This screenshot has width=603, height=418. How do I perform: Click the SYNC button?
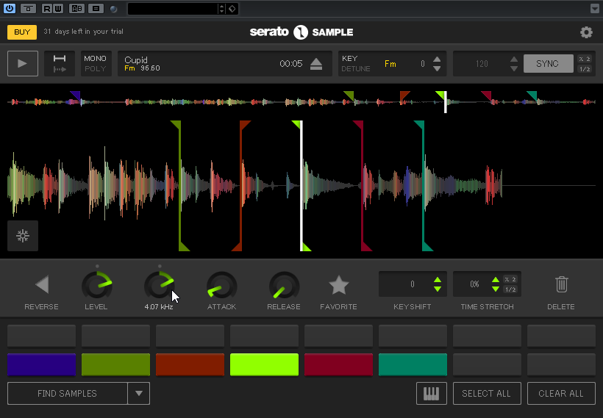(x=548, y=63)
